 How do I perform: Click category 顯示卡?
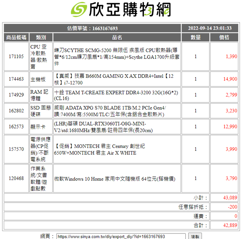pos(38,127)
